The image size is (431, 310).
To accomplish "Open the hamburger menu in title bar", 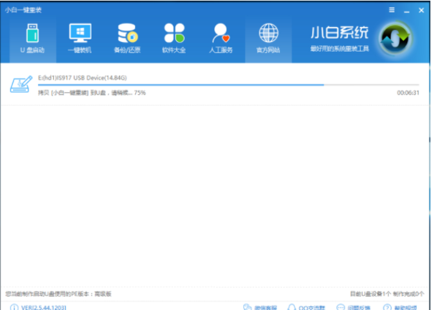I will coord(392,10).
